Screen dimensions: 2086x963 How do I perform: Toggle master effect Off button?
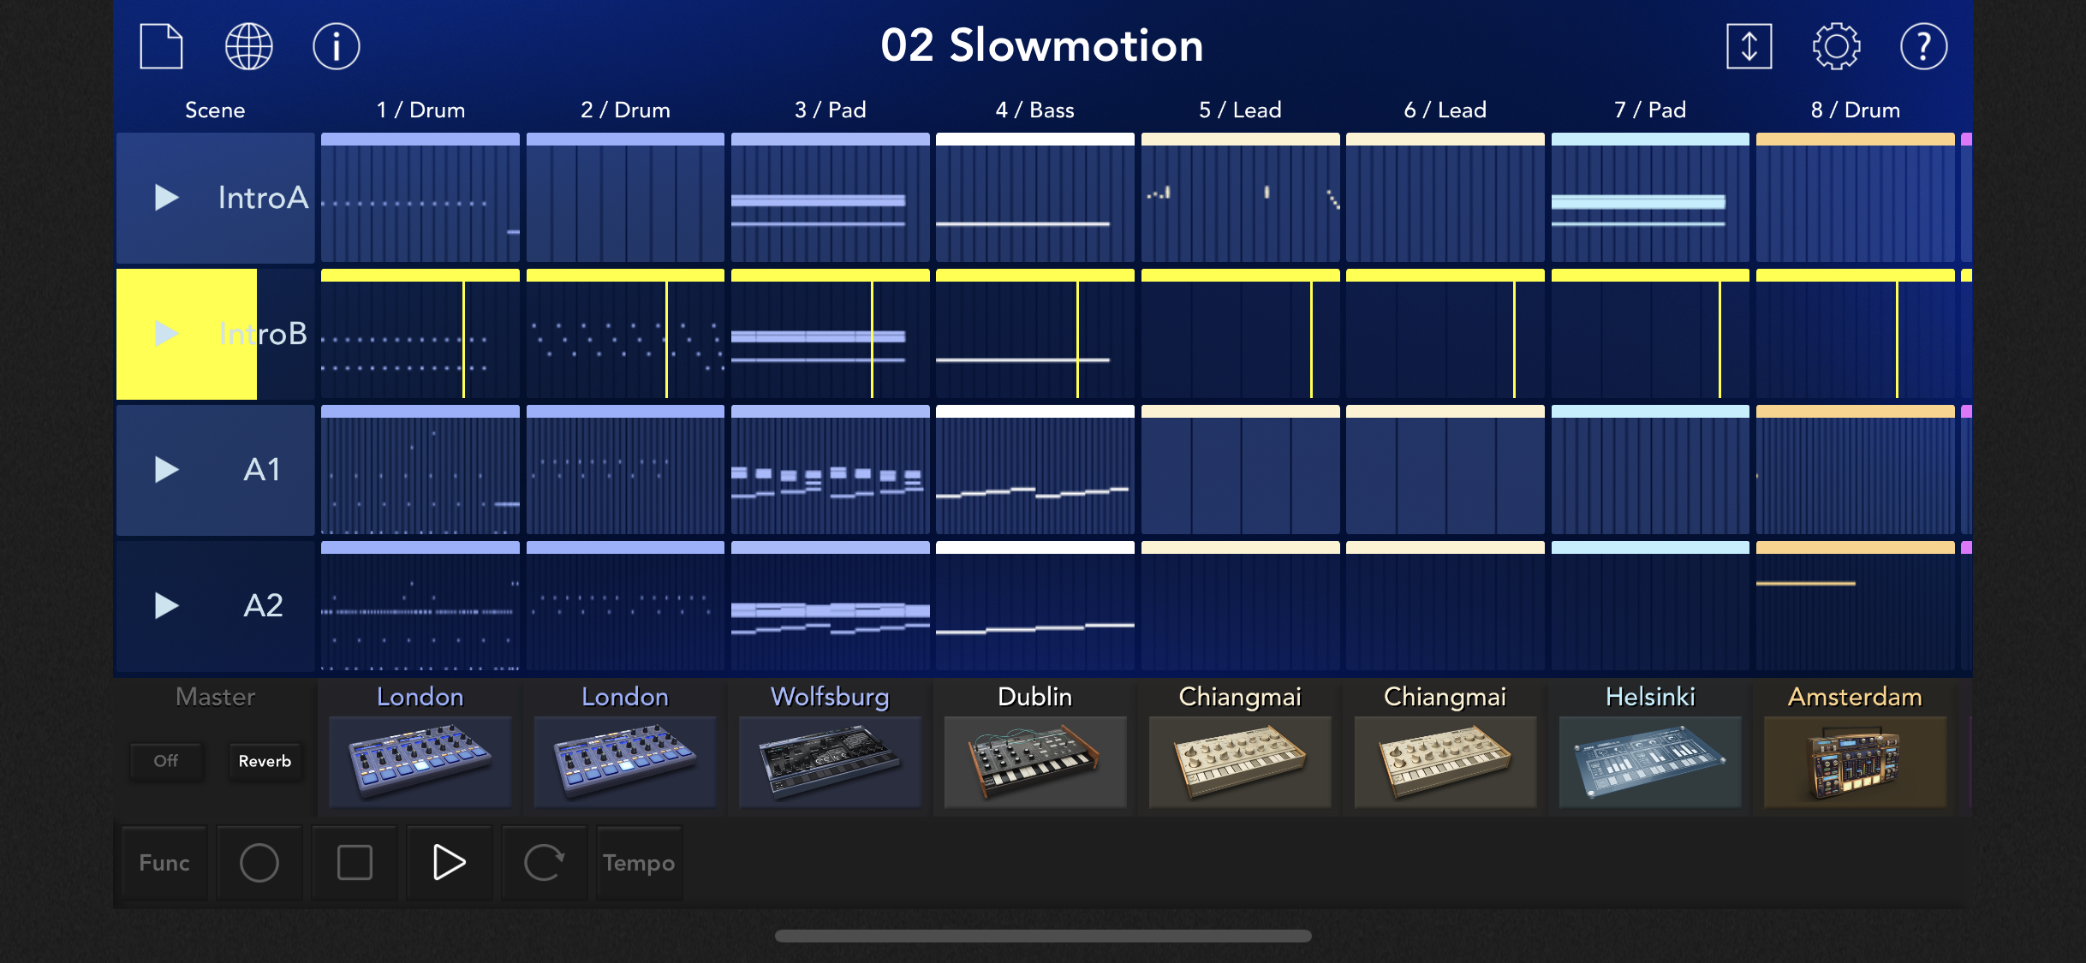(x=166, y=761)
